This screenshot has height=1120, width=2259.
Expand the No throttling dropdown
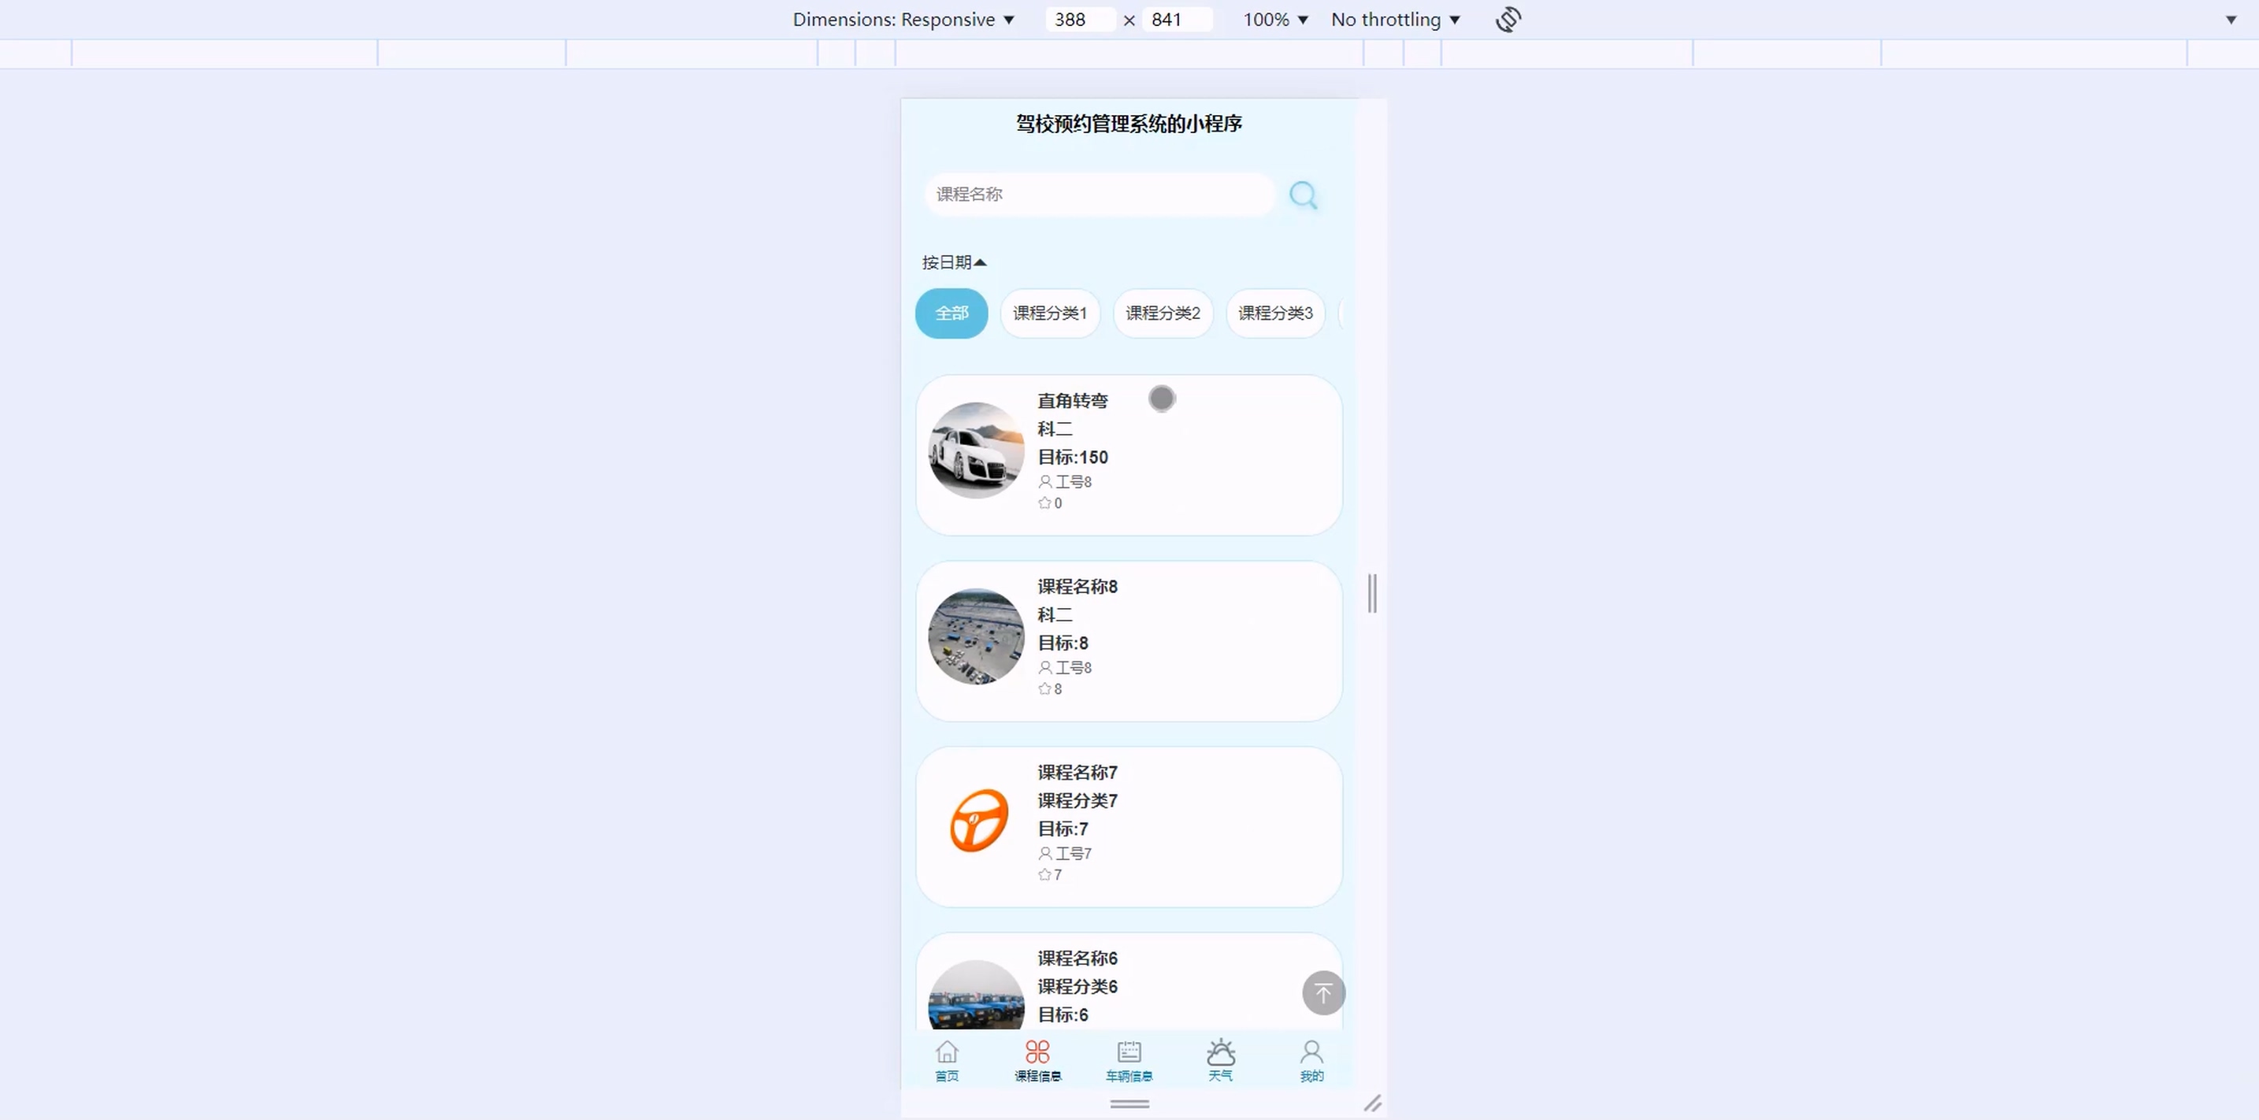pos(1394,19)
